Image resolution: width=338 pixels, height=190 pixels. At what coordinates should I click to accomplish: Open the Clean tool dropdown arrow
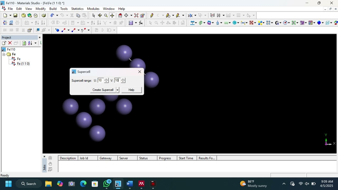195,16
